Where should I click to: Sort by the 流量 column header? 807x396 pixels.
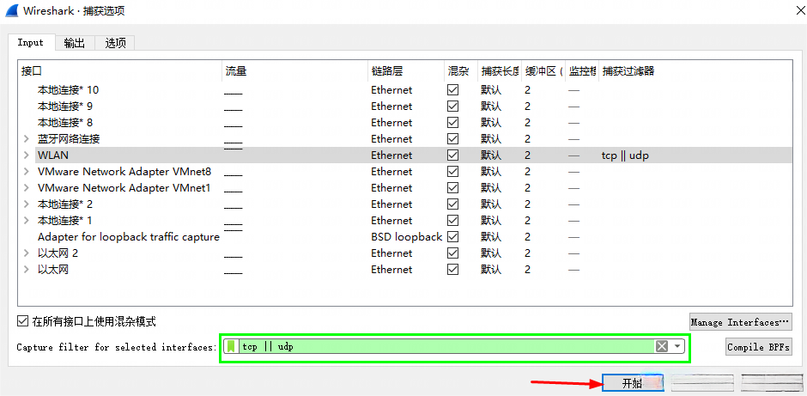pyautogui.click(x=295, y=71)
